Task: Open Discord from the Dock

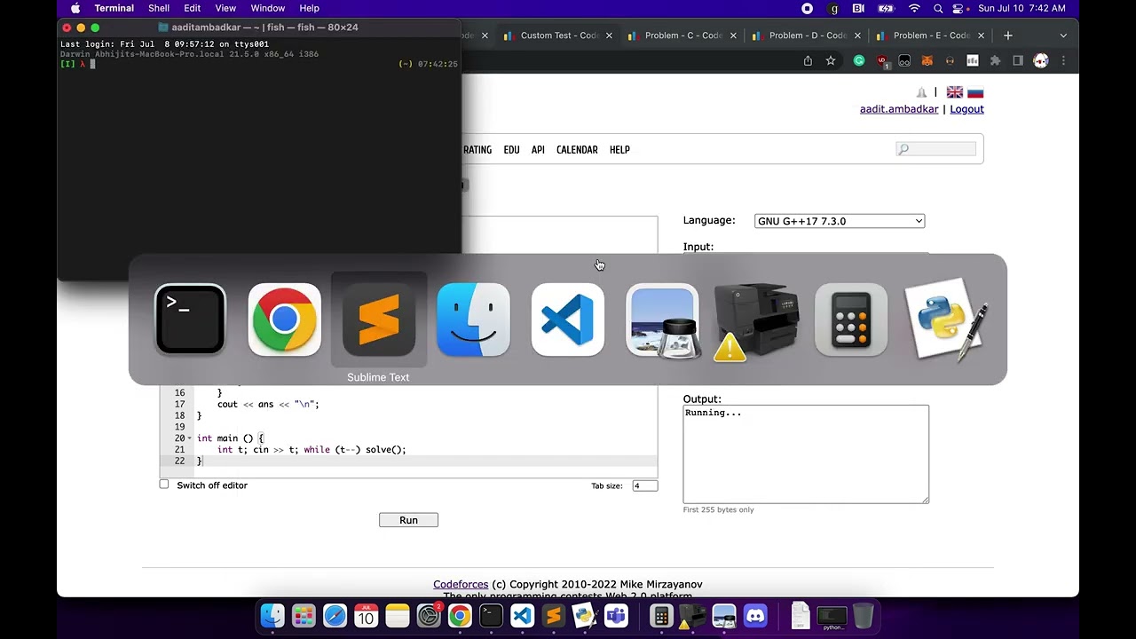Action: coord(755,616)
